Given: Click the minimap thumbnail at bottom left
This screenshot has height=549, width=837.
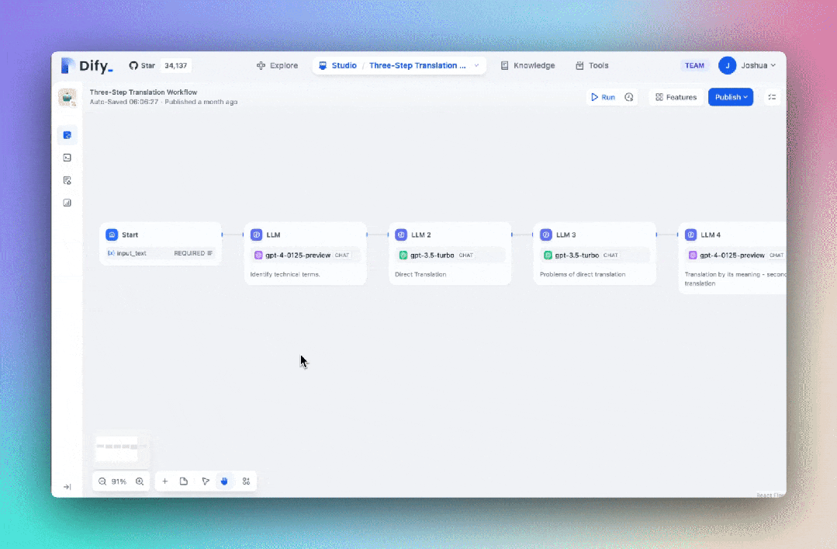Looking at the screenshot, I should (120, 448).
